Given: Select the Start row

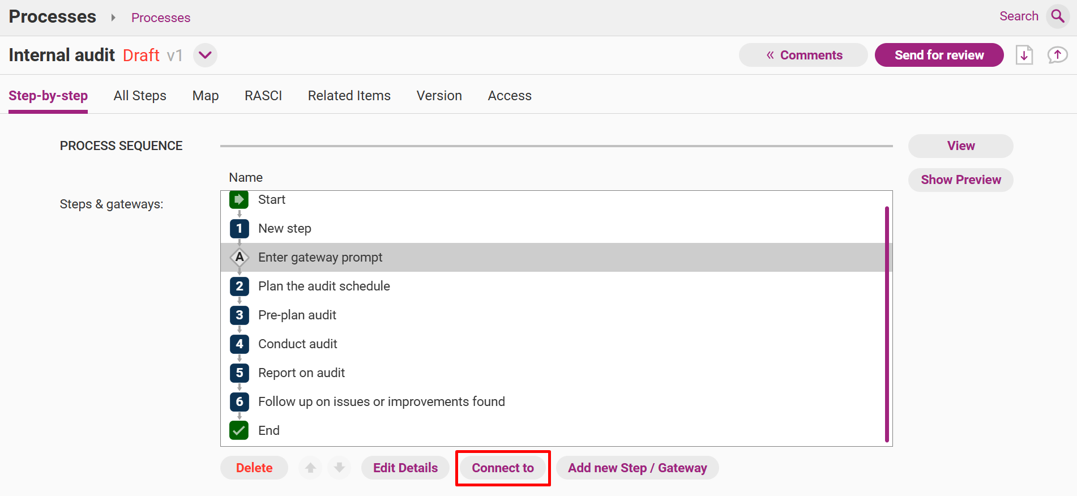Looking at the screenshot, I should tap(553, 199).
